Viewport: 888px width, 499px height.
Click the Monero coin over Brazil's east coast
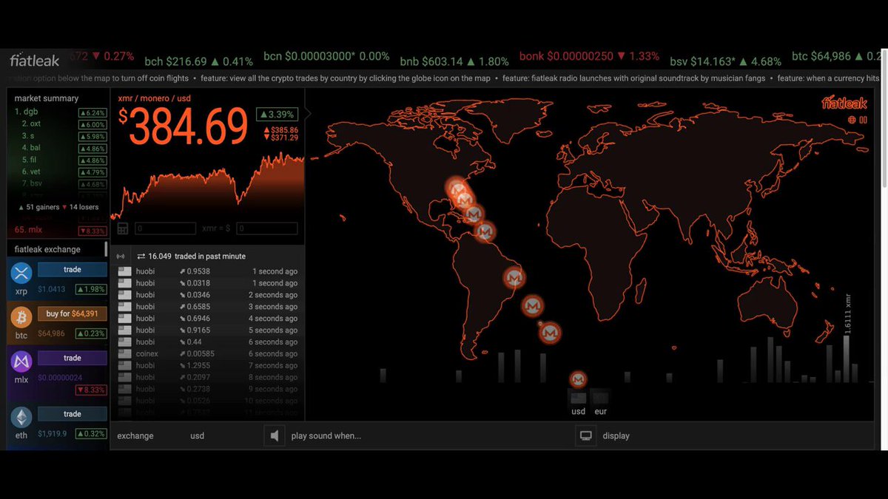(x=514, y=278)
